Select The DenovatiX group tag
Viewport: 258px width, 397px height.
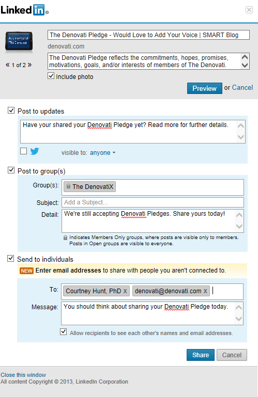(89, 186)
